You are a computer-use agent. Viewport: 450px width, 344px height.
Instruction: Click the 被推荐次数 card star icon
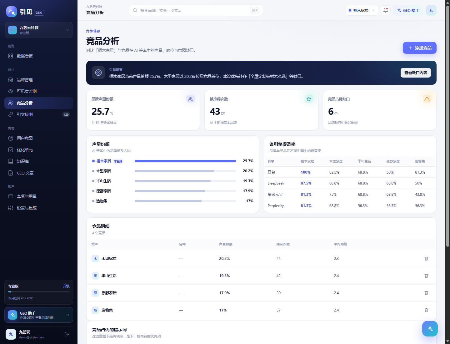309,99
